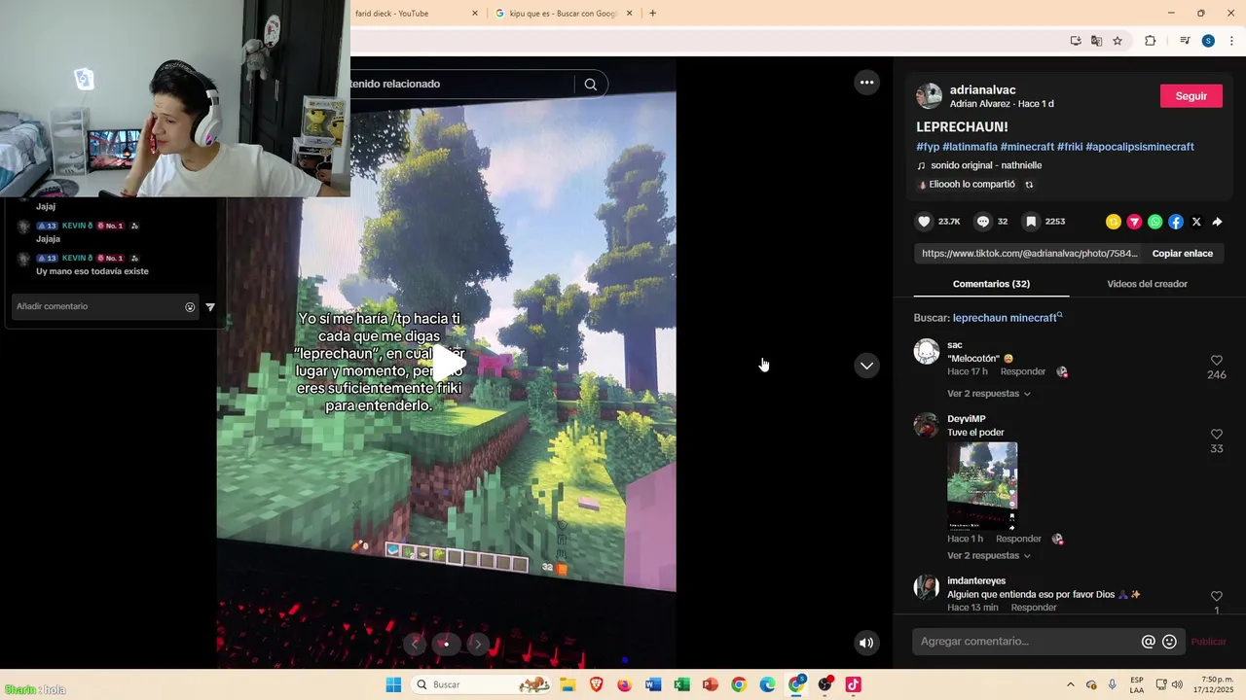Show hidden tray icons chevron in taskbar

pos(1070,684)
